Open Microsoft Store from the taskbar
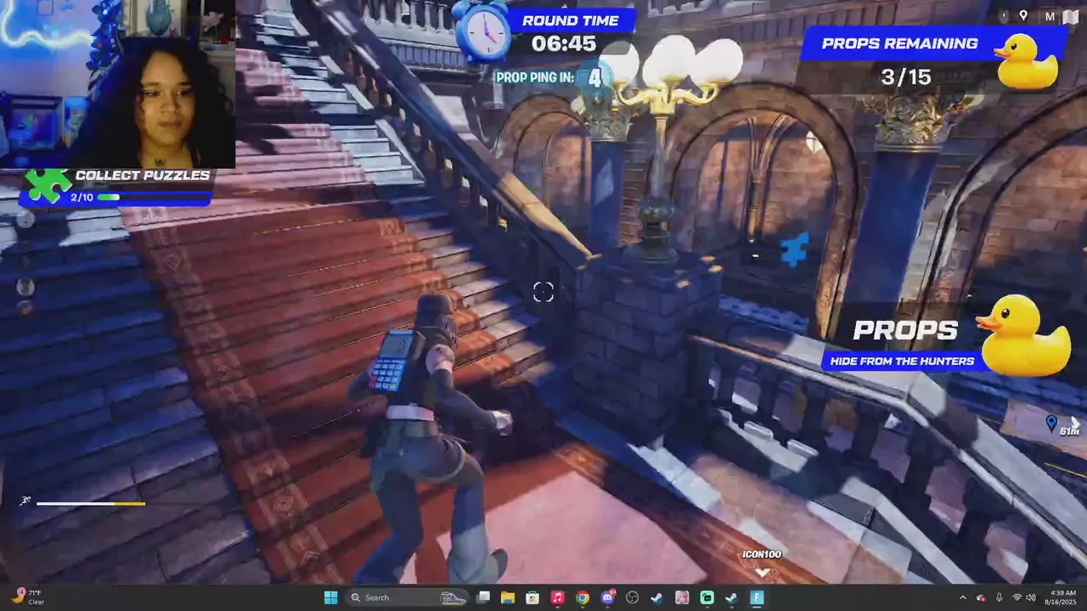The width and height of the screenshot is (1087, 611). click(x=532, y=597)
